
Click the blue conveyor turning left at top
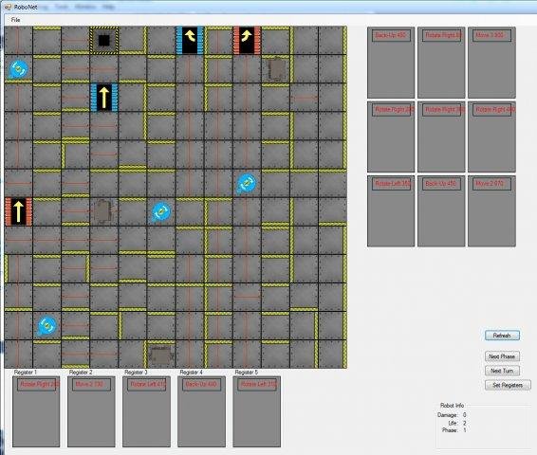190,41
